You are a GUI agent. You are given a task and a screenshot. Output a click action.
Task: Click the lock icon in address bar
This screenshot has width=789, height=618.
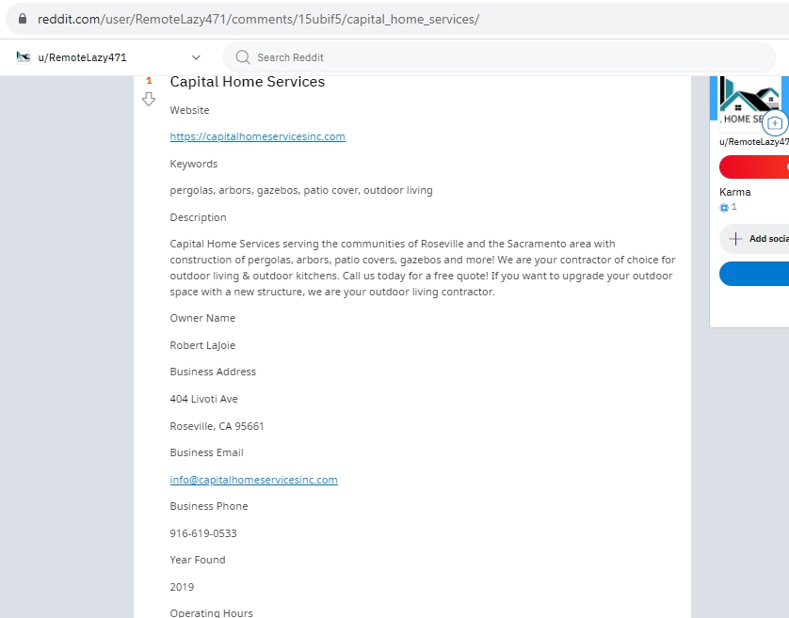(x=23, y=19)
